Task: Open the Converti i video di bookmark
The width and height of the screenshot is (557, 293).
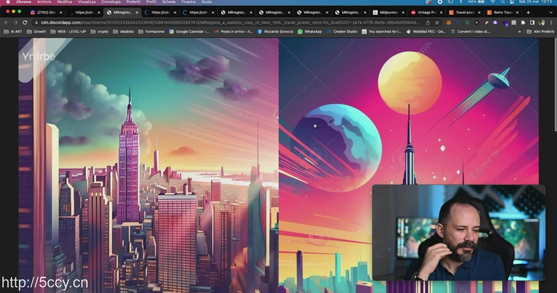Action: coord(470,32)
